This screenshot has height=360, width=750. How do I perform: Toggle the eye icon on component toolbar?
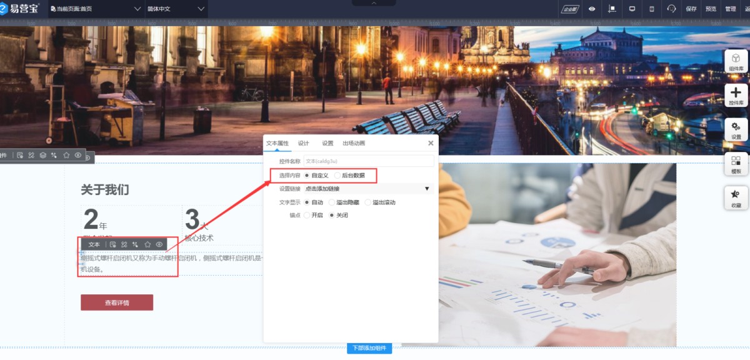click(x=78, y=155)
